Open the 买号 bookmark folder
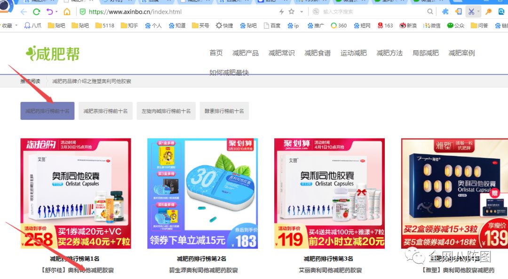Screen dimensions: 508x279 pyautogui.click(x=200, y=25)
